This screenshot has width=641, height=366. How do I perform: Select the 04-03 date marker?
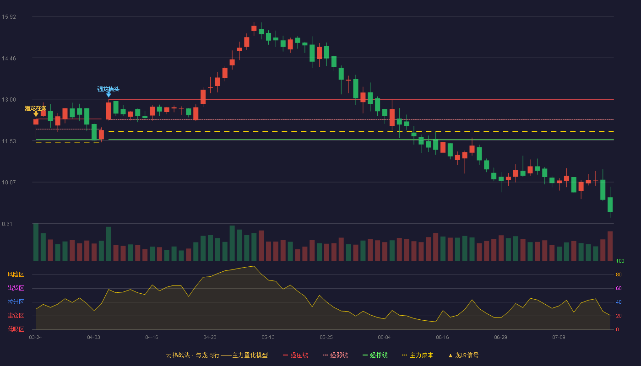pos(93,337)
